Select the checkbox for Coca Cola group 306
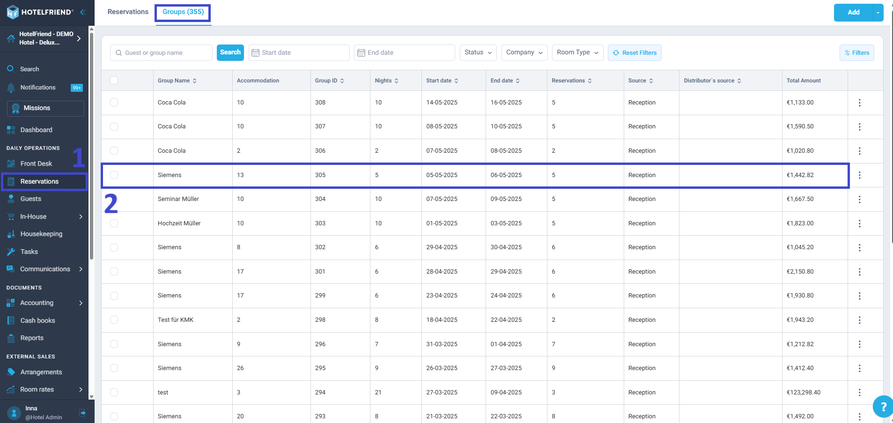The image size is (893, 423). 114,150
